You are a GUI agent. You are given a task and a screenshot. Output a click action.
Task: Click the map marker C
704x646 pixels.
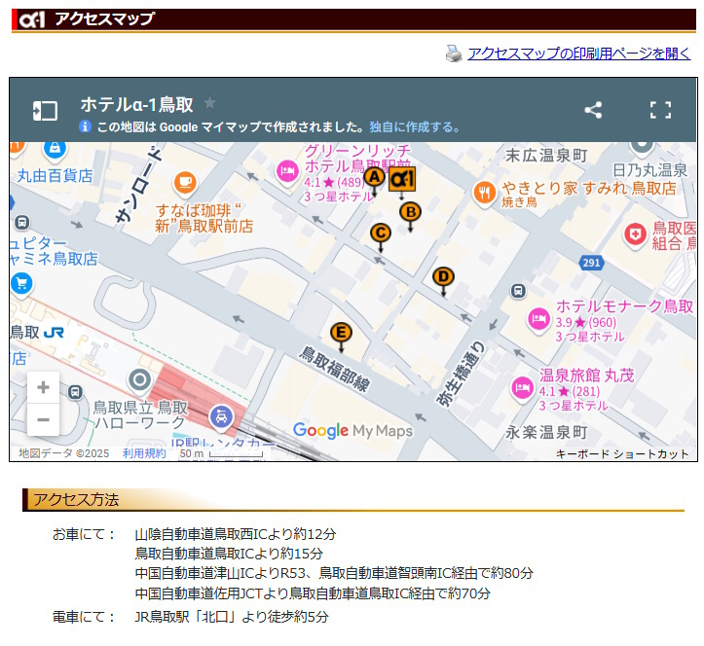(x=381, y=234)
